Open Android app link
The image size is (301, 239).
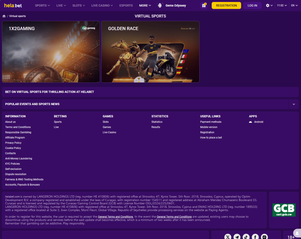pyautogui.click(x=259, y=122)
